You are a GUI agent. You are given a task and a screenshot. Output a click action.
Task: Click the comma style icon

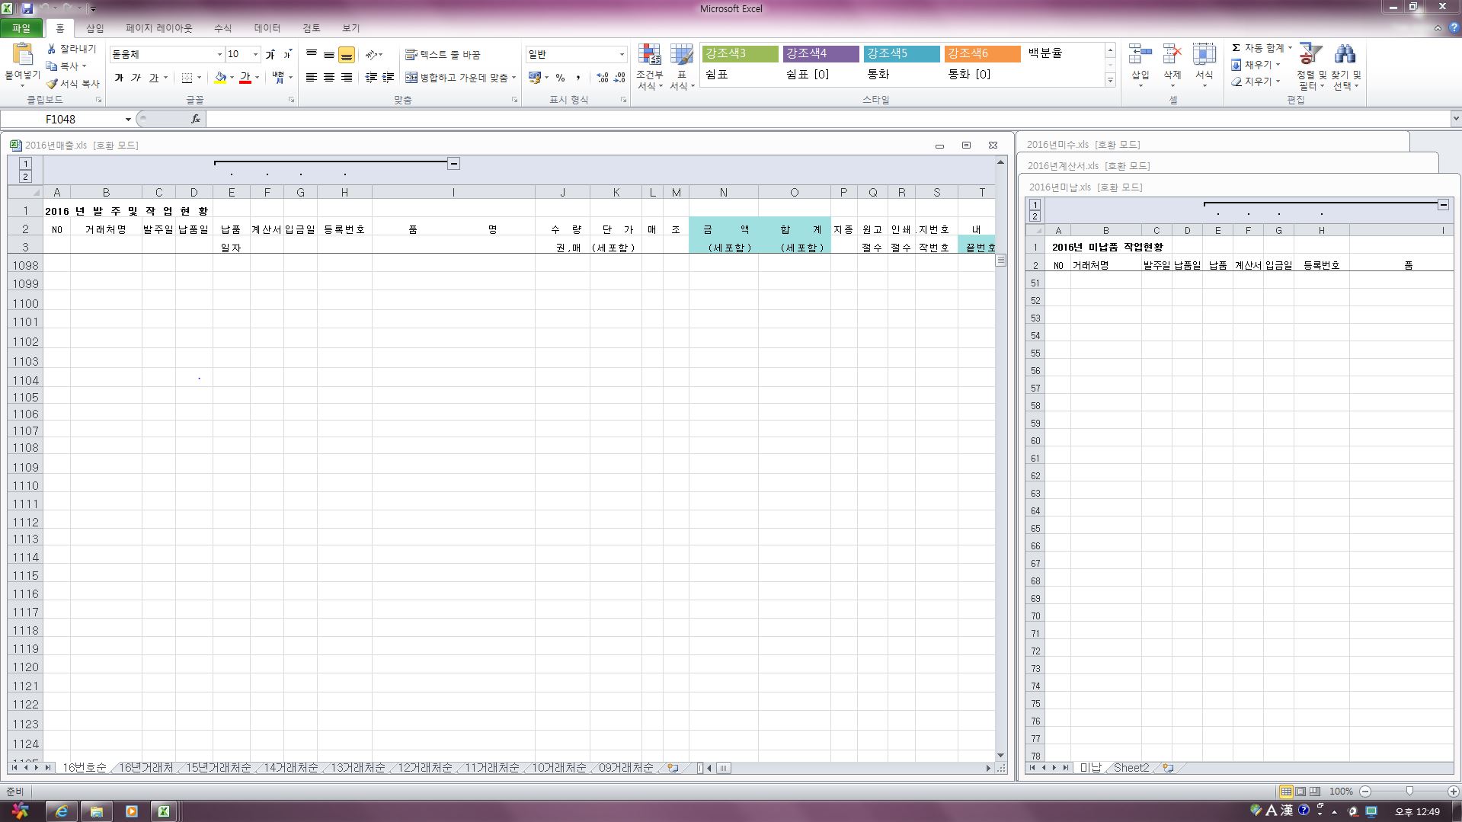pos(578,78)
